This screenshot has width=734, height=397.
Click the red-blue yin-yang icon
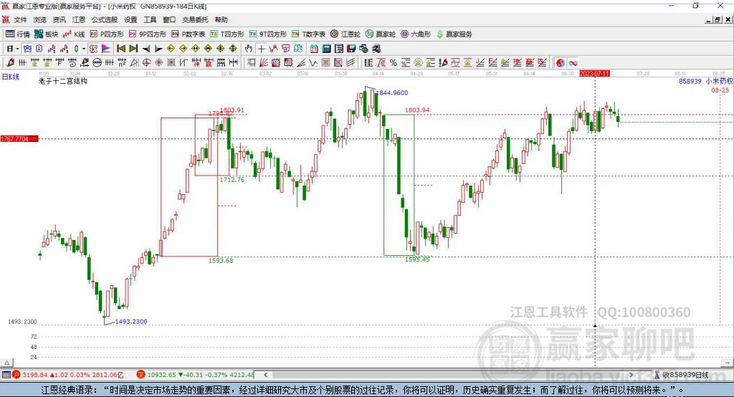[561, 63]
